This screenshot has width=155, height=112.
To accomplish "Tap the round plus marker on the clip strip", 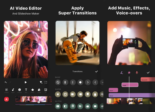I will click(39, 102).
